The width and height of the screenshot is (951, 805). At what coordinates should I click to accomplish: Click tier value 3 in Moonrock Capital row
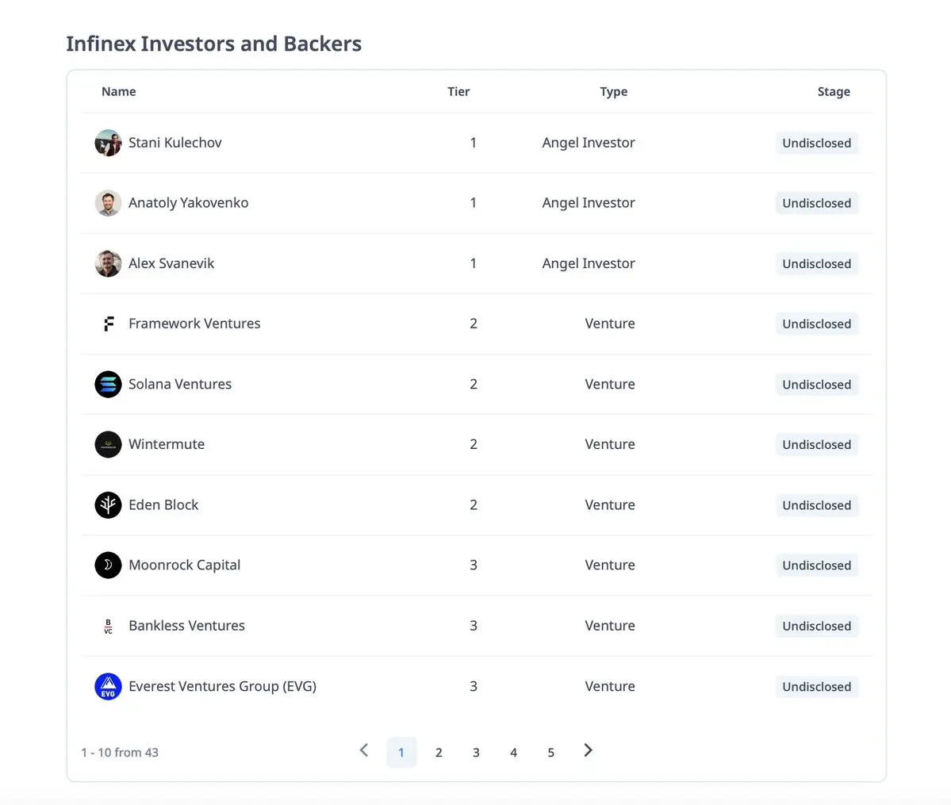click(473, 565)
